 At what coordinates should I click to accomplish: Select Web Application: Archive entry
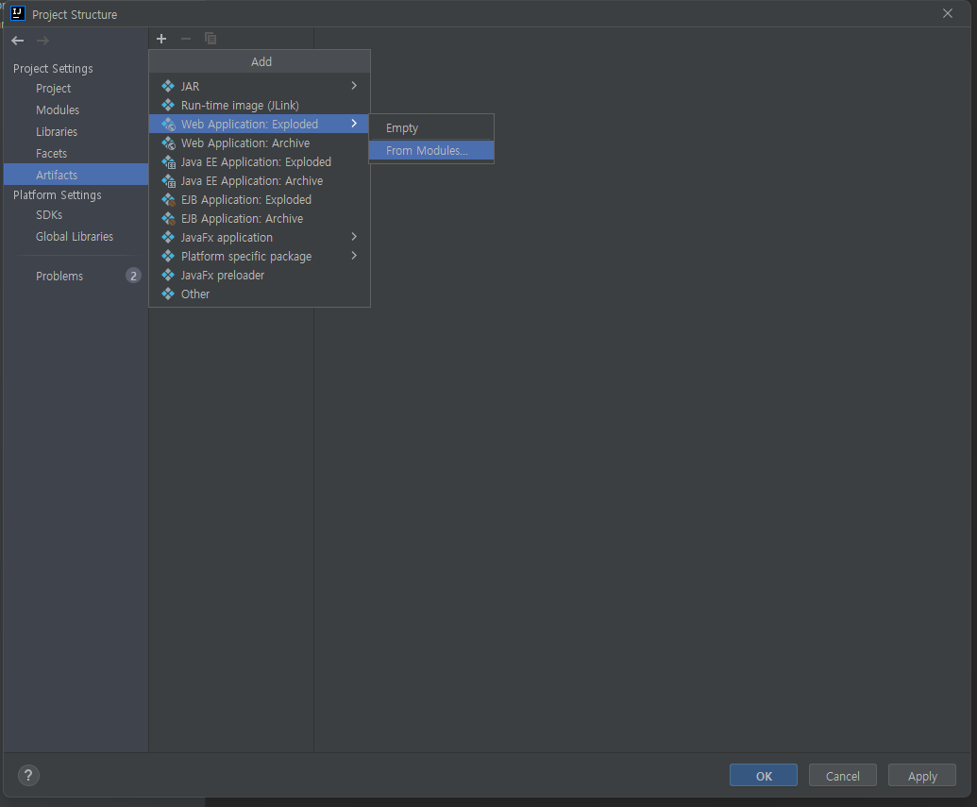click(260, 143)
